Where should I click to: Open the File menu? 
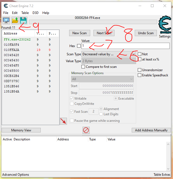(6, 13)
